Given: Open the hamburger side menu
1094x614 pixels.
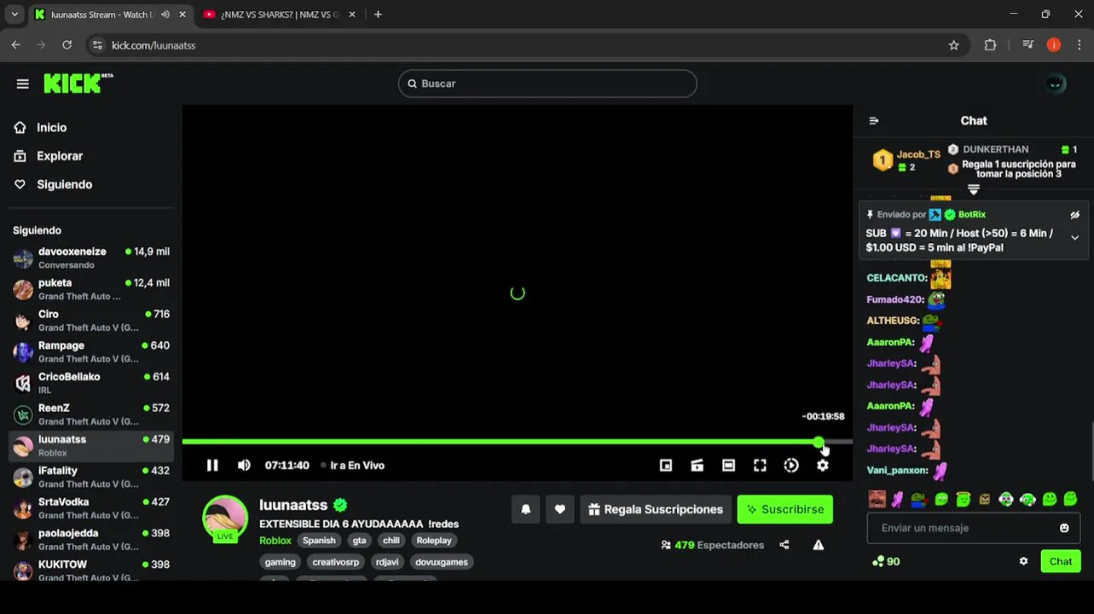Looking at the screenshot, I should pos(23,84).
